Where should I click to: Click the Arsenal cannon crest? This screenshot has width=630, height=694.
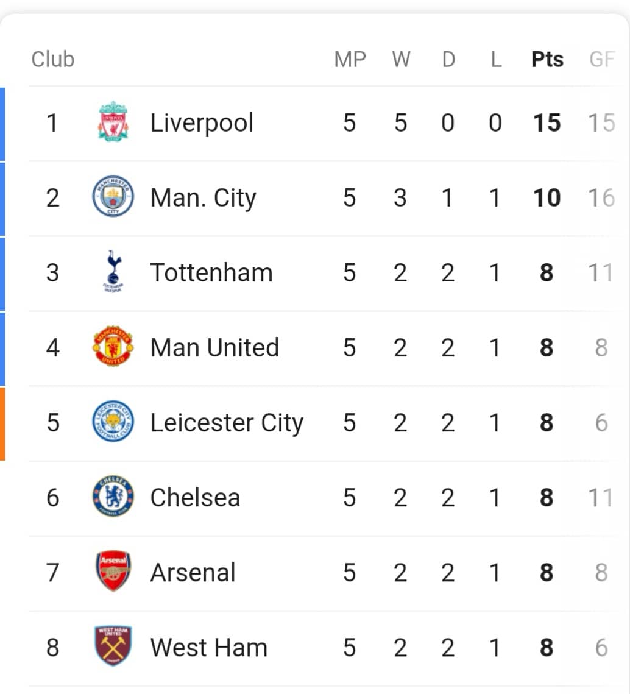point(113,571)
